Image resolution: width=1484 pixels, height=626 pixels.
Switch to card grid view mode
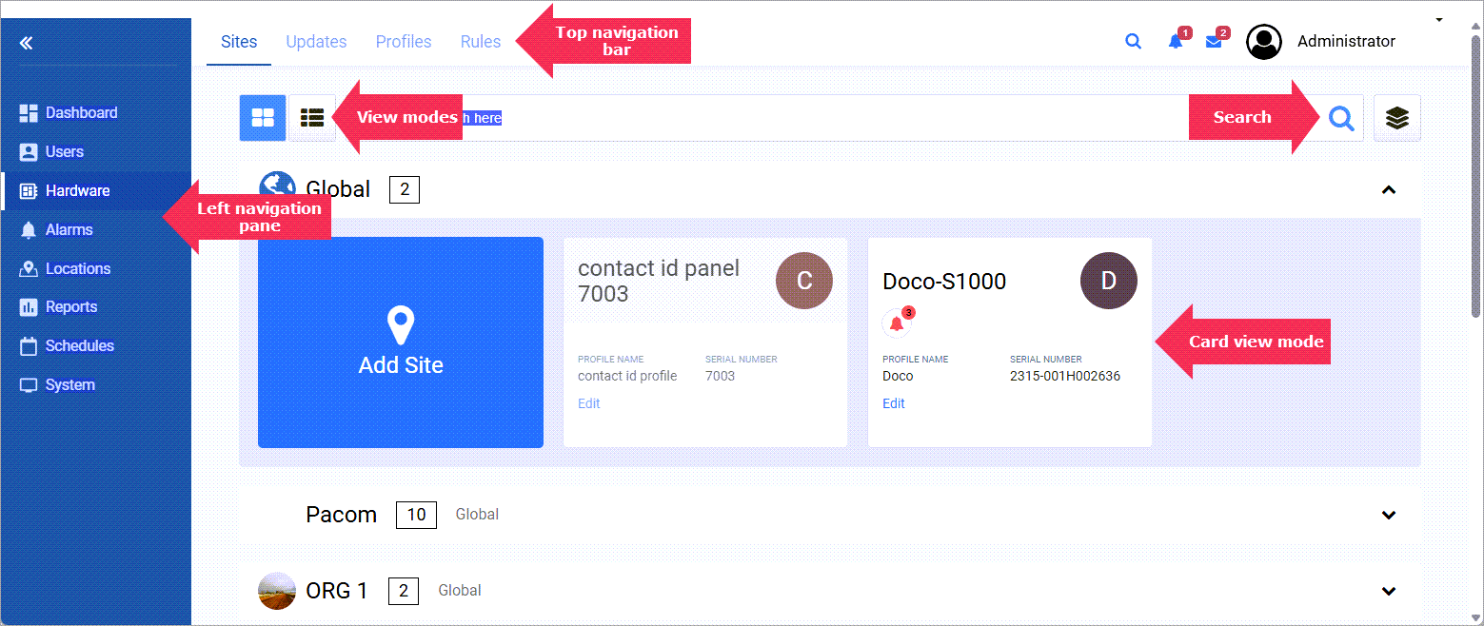pos(263,118)
